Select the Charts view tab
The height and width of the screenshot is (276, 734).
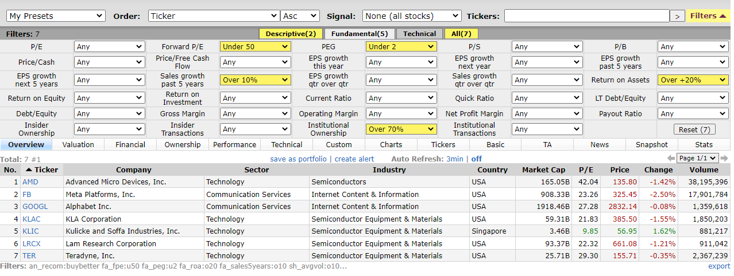tap(391, 145)
